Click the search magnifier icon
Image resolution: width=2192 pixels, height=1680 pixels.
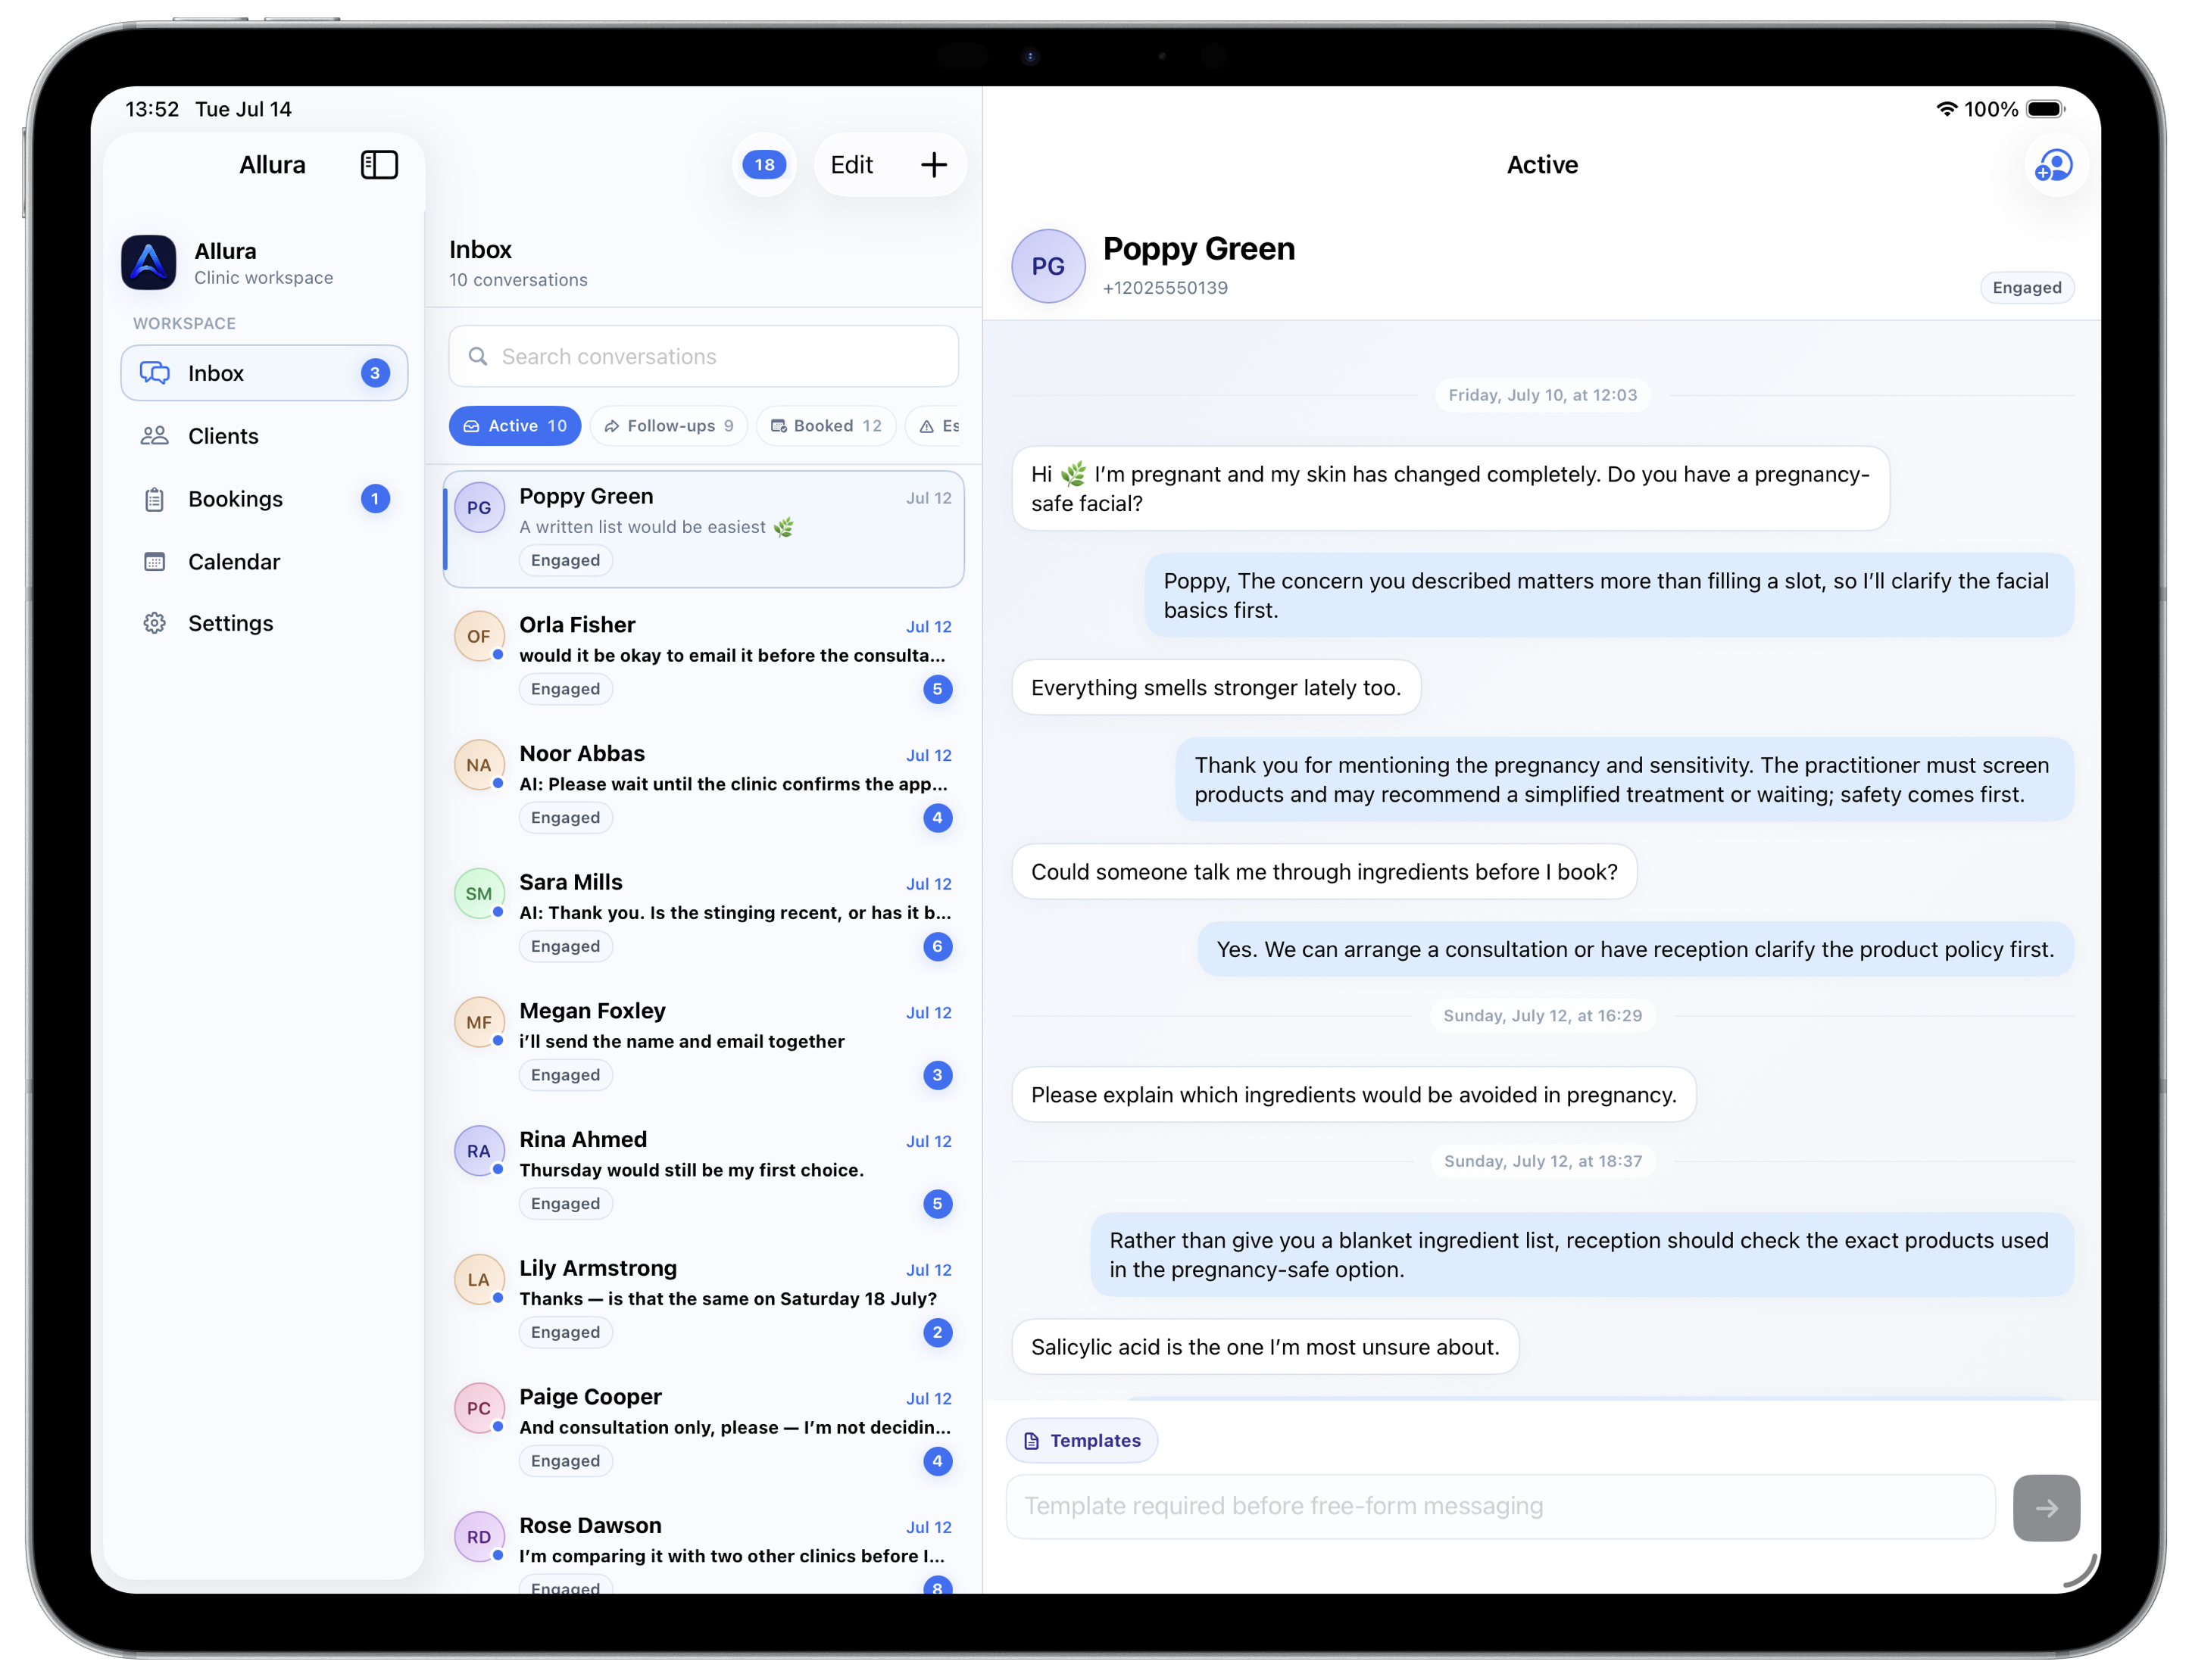tap(478, 357)
